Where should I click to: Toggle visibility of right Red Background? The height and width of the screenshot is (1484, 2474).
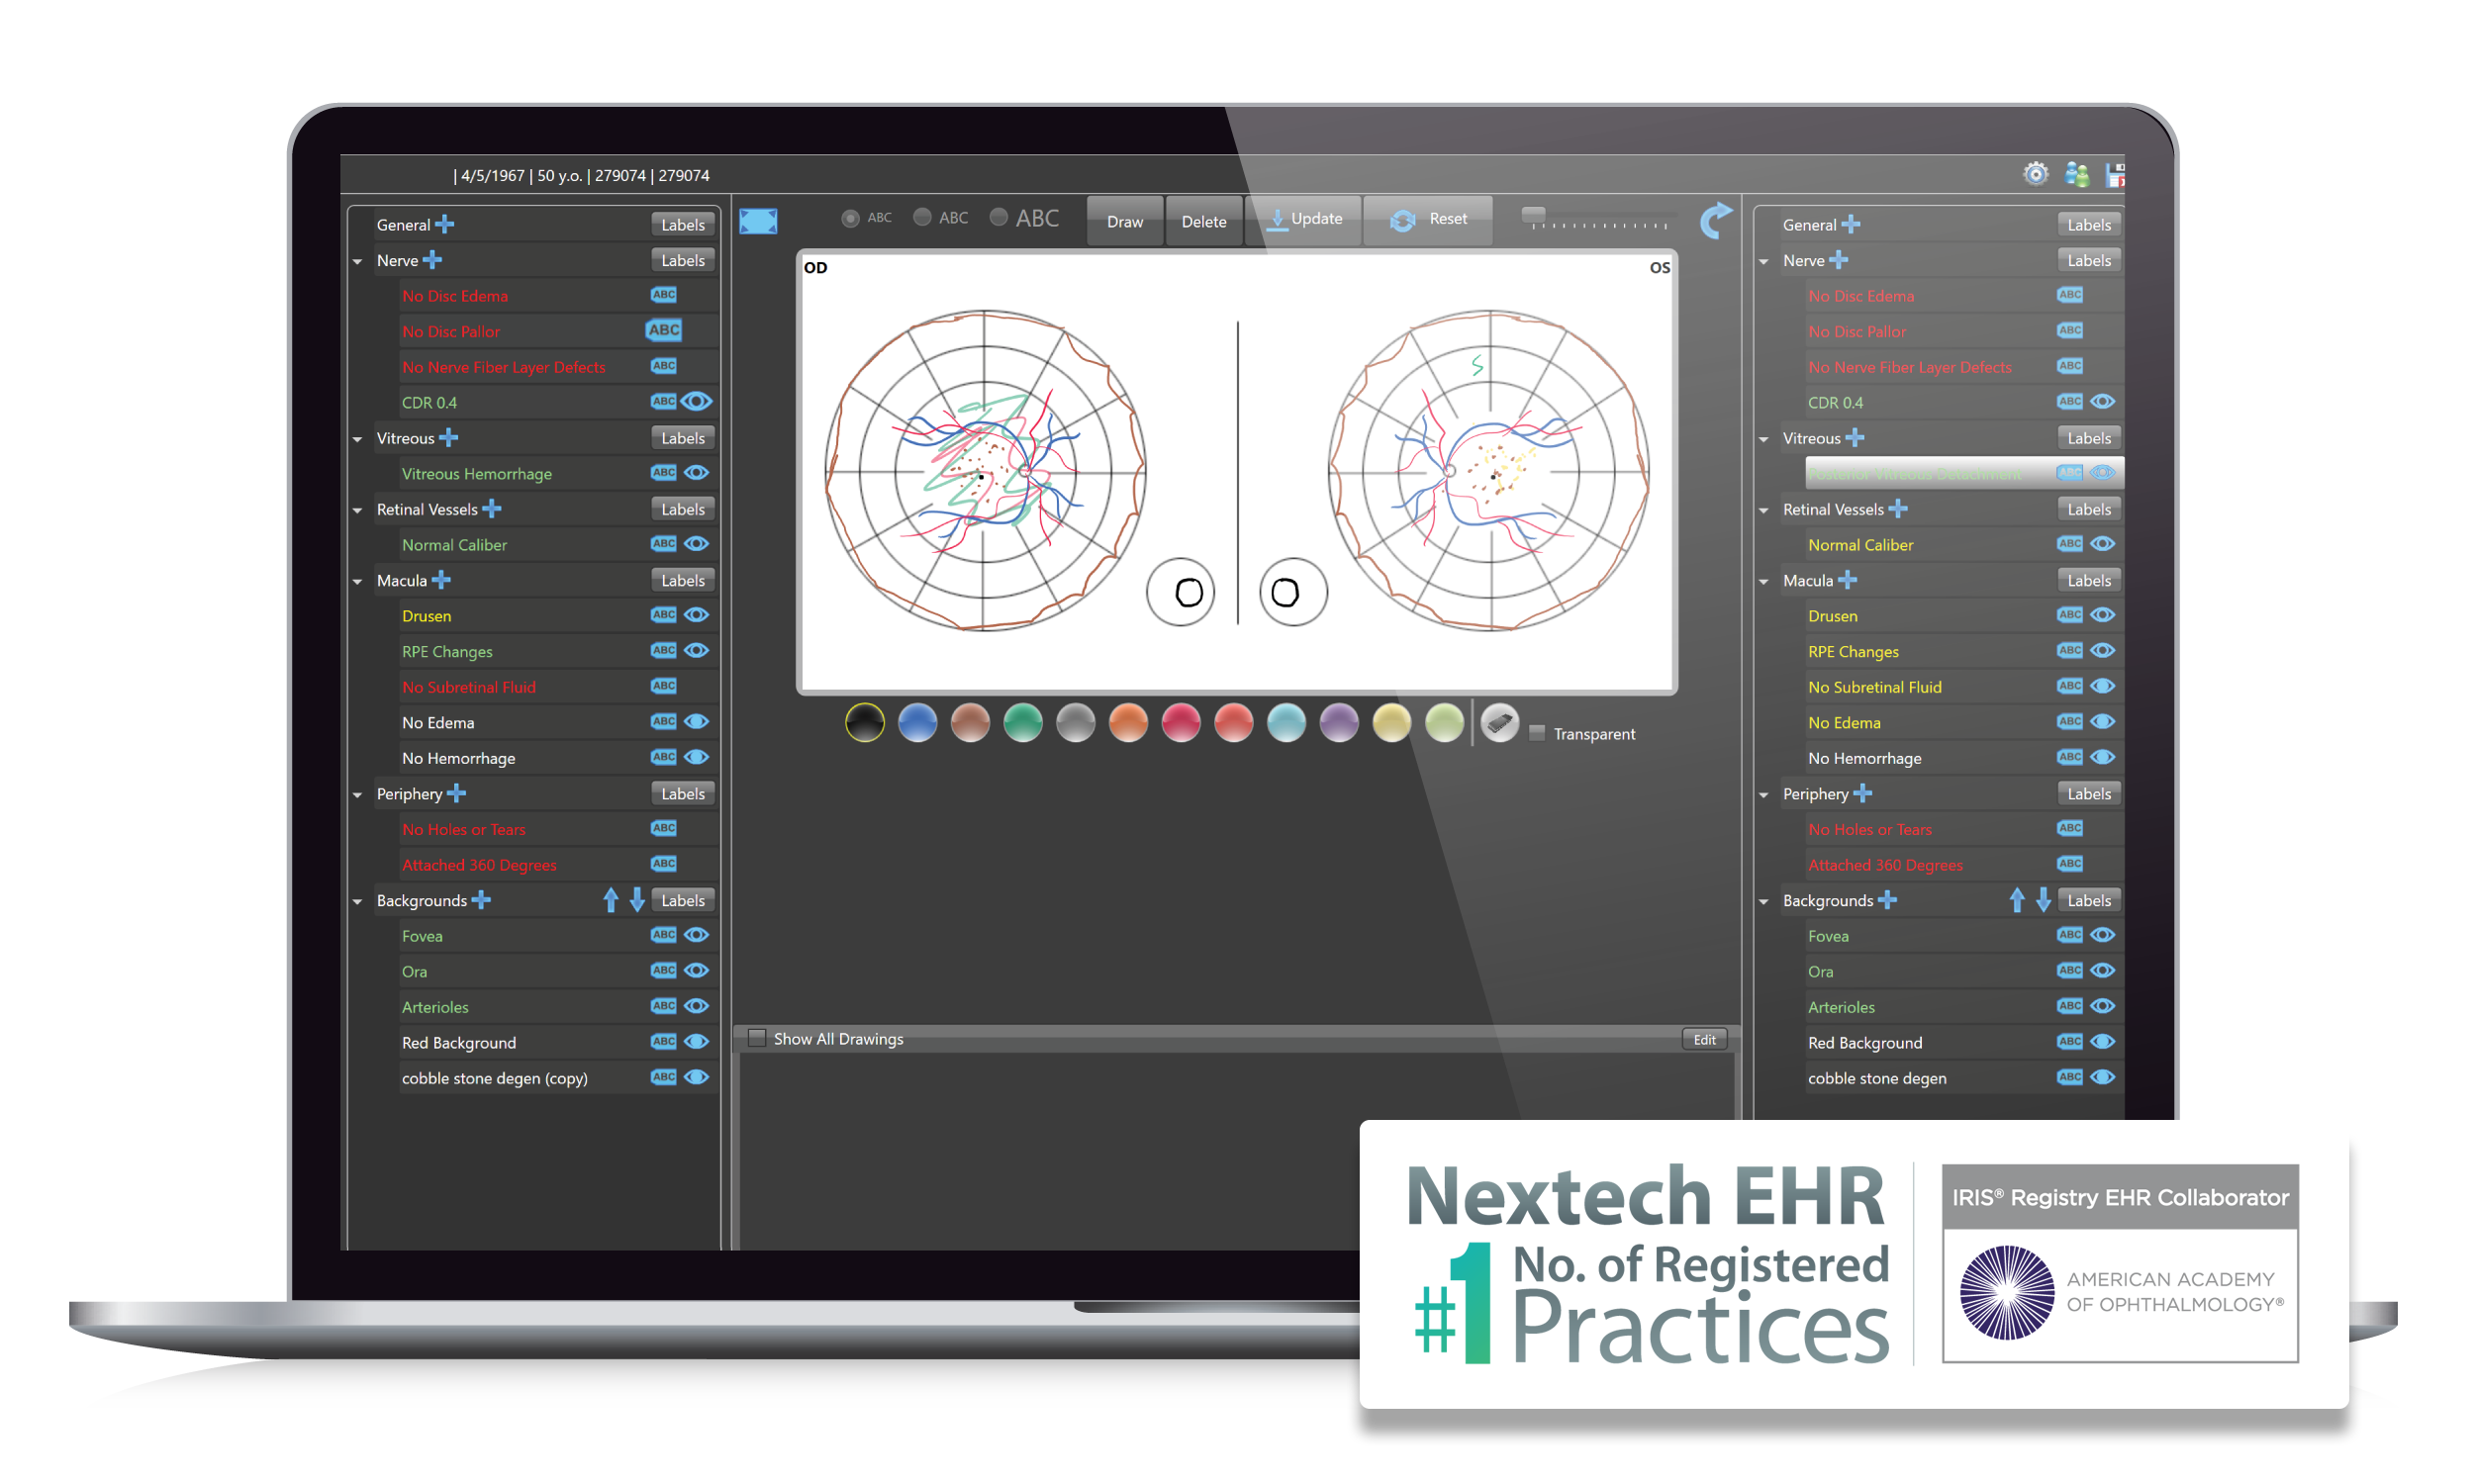click(x=2103, y=1041)
